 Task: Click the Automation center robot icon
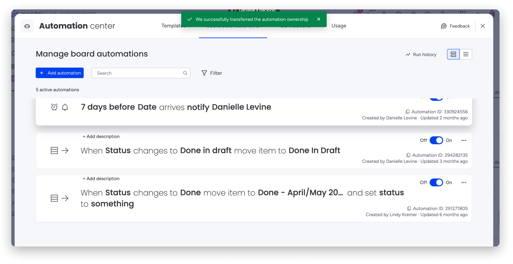[x=27, y=26]
